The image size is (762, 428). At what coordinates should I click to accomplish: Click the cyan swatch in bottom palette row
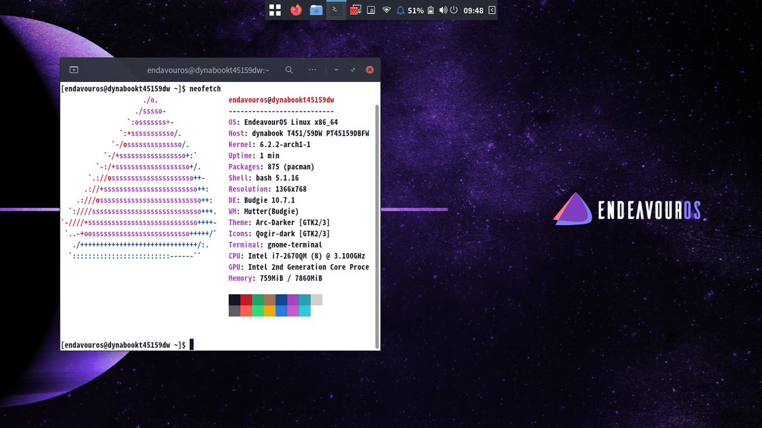(x=304, y=311)
